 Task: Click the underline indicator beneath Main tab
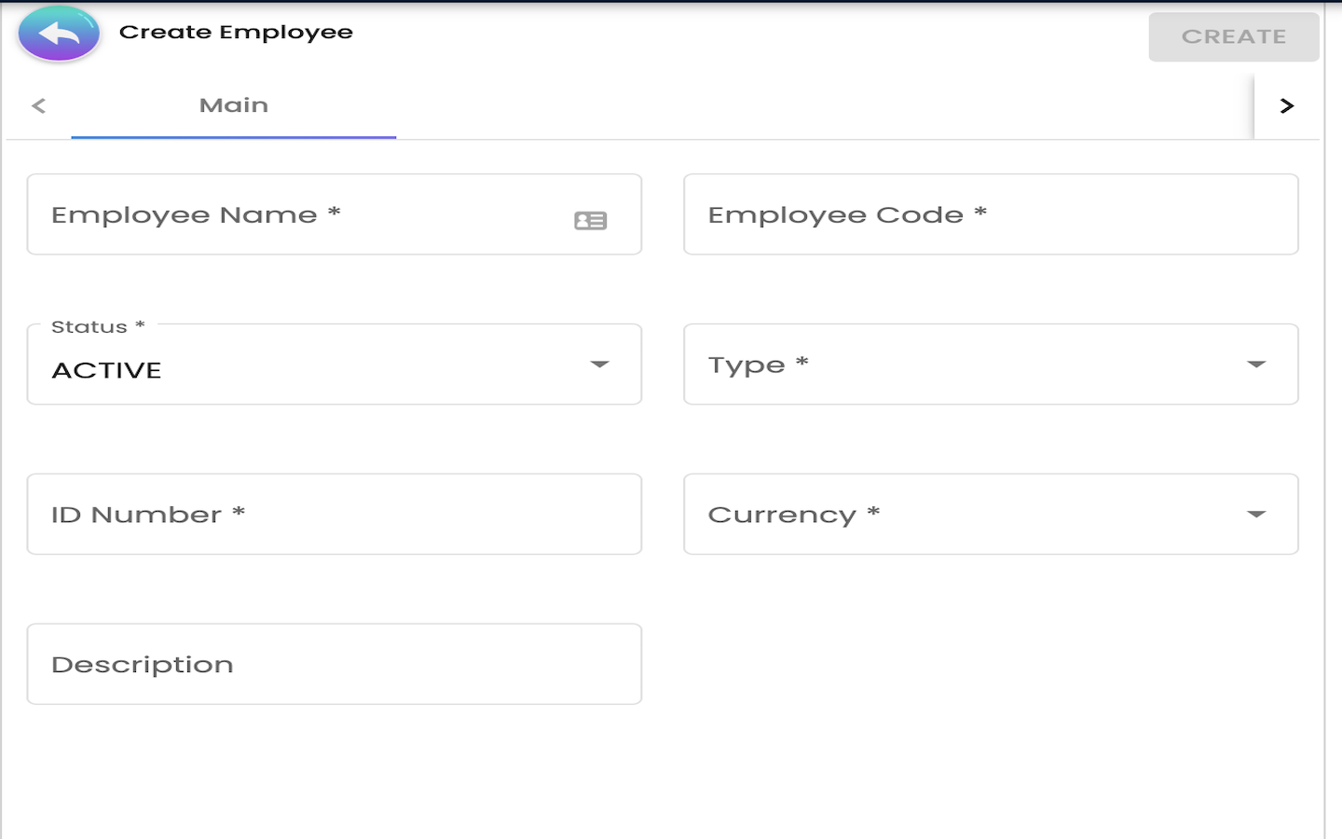point(233,137)
